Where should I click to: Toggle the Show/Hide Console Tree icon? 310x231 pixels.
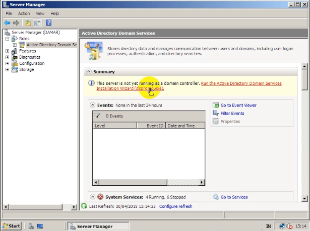(37, 23)
